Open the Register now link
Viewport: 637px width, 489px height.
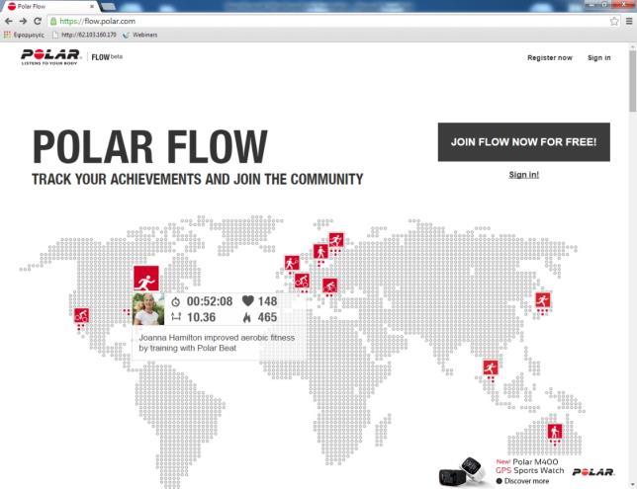click(x=550, y=57)
